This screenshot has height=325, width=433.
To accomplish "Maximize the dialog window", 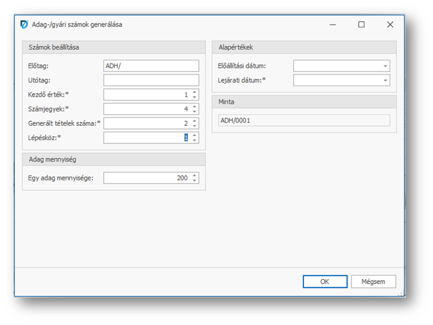I will point(362,25).
